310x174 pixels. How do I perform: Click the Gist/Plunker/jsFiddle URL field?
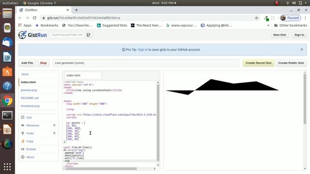[x=67, y=35]
